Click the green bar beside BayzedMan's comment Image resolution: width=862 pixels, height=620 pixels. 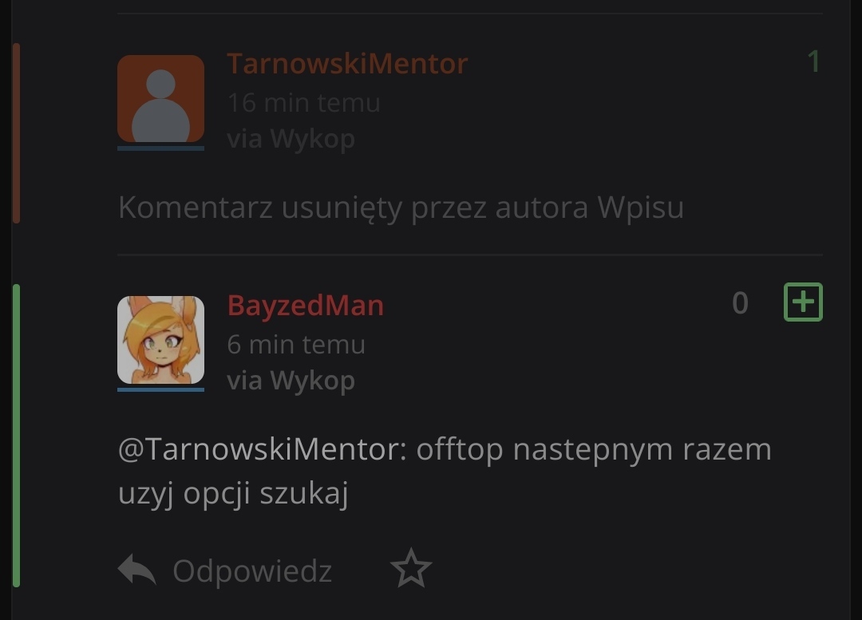tap(17, 436)
